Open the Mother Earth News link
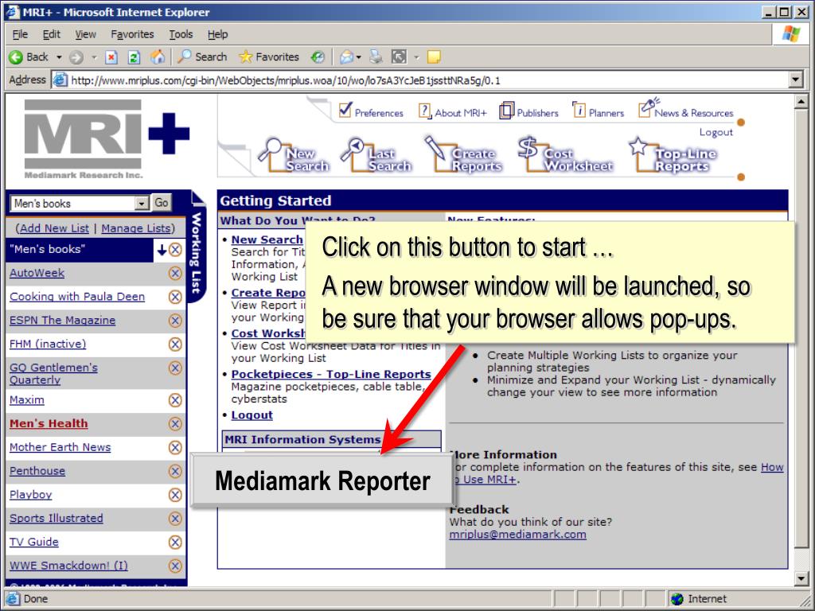815x611 pixels. click(x=60, y=447)
